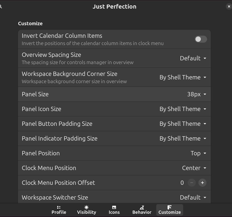Click the Icons picture icon
Image resolution: width=232 pixels, height=217 pixels.
point(114,207)
